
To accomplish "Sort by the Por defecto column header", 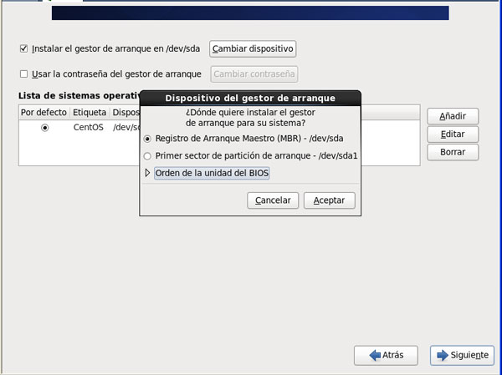I will coord(44,112).
